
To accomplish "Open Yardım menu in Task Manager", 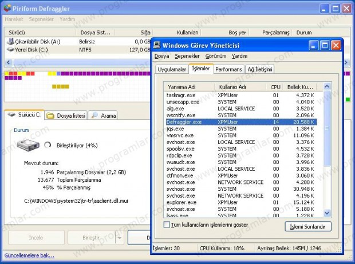I will pos(239,56).
